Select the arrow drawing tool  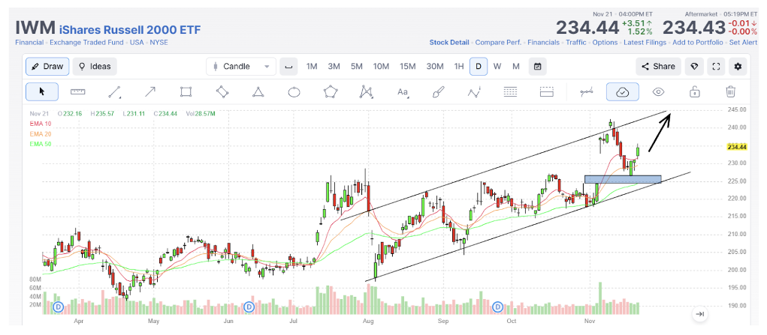click(x=150, y=92)
